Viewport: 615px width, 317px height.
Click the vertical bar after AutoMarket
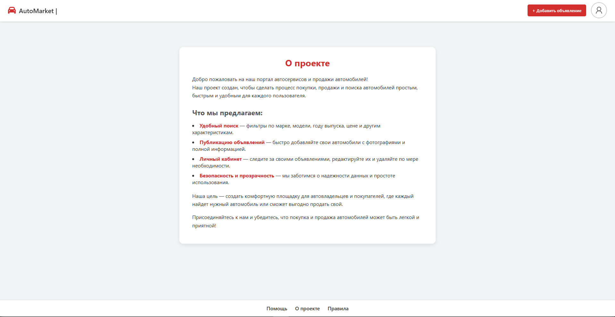[x=56, y=11]
